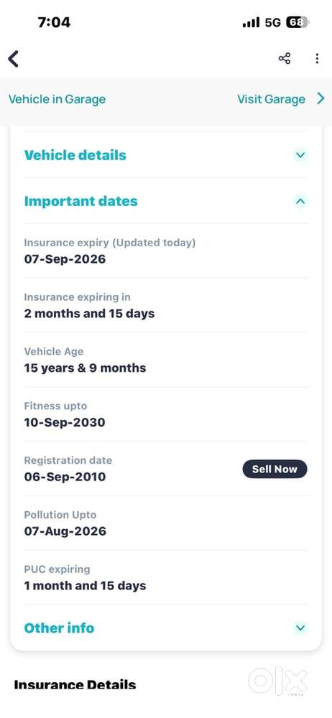Tap the Fitness upto date entry
The height and width of the screenshot is (718, 332).
tap(165, 414)
